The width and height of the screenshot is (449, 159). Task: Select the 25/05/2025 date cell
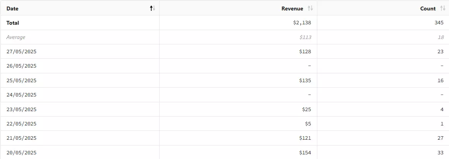tap(21, 81)
